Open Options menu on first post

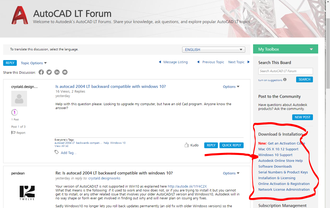click(231, 87)
